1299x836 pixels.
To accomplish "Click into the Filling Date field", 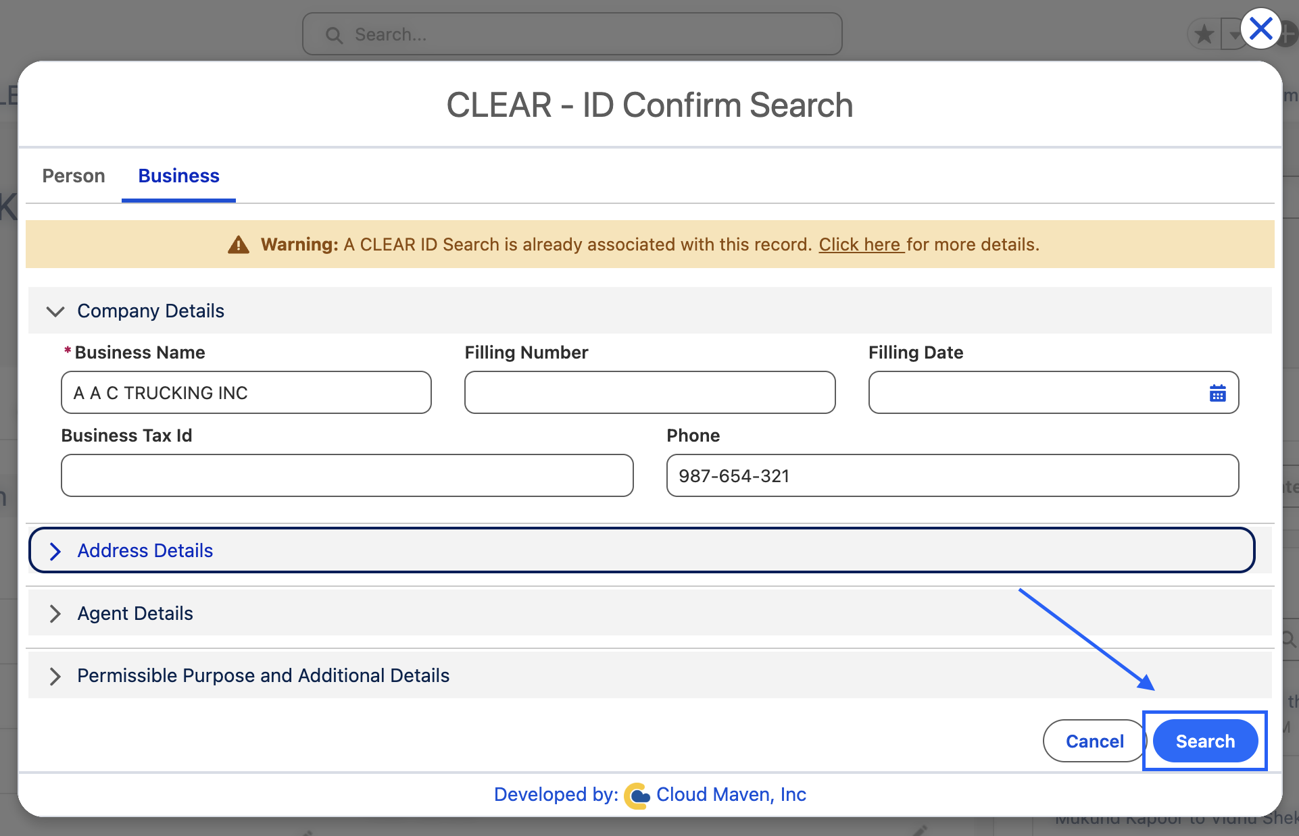I will 1053,392.
